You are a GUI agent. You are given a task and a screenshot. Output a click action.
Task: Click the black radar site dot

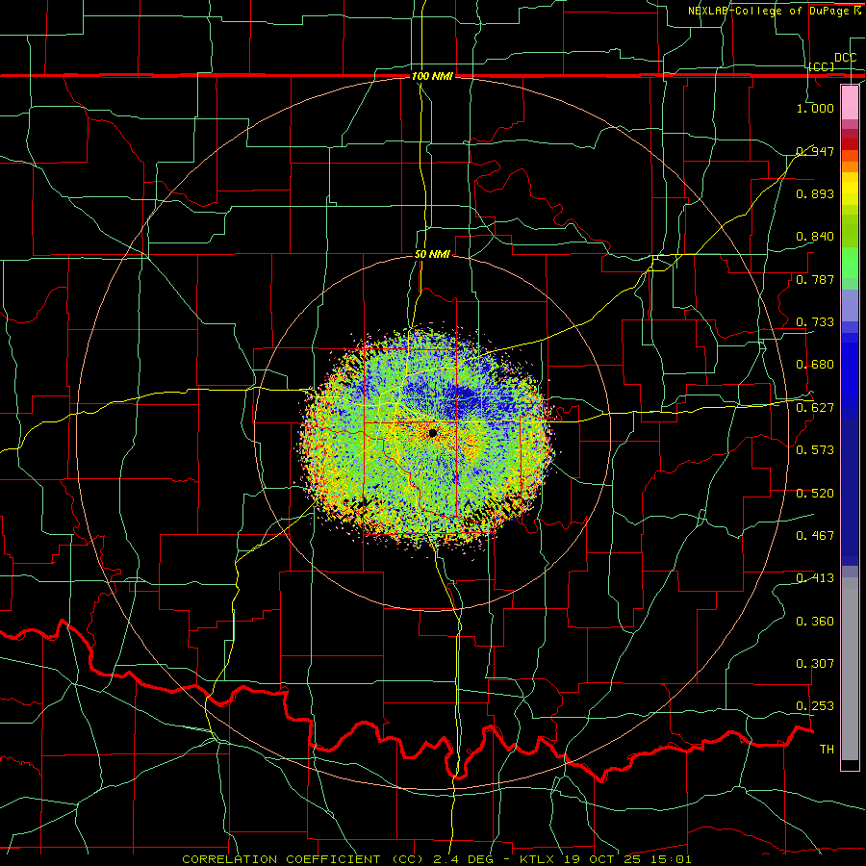point(433,434)
